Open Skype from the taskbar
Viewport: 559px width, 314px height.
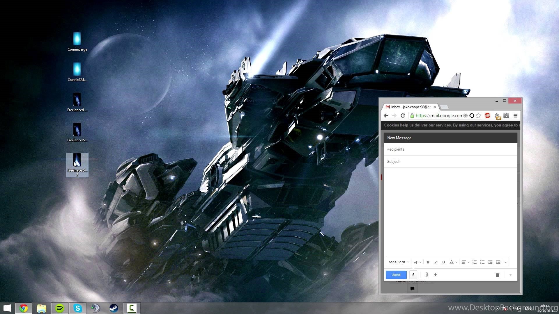(x=78, y=308)
